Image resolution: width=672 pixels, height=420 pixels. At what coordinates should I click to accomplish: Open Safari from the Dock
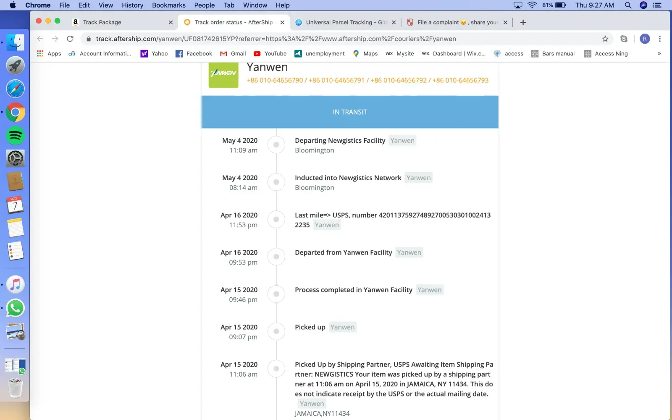(15, 89)
